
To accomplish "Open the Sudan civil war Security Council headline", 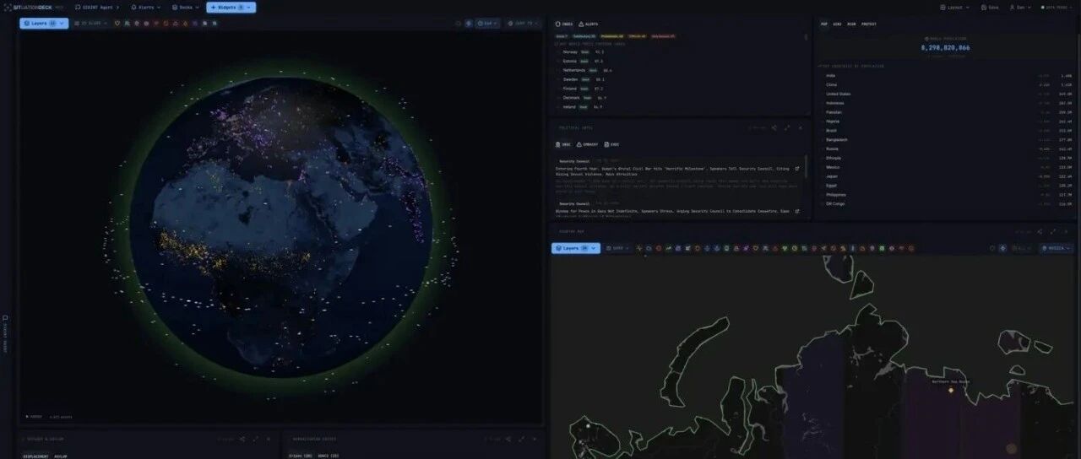I will (x=673, y=170).
